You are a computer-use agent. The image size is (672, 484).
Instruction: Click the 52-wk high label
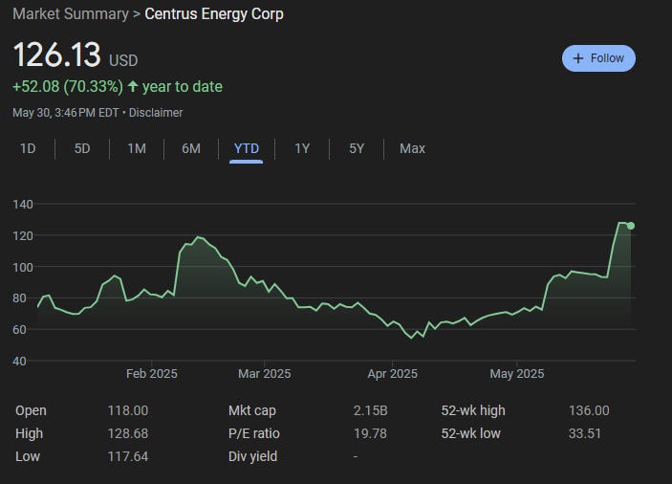(473, 410)
